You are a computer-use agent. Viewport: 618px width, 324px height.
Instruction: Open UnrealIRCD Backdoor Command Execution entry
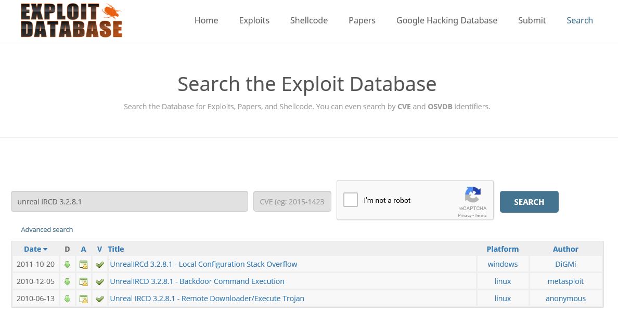[197, 281]
